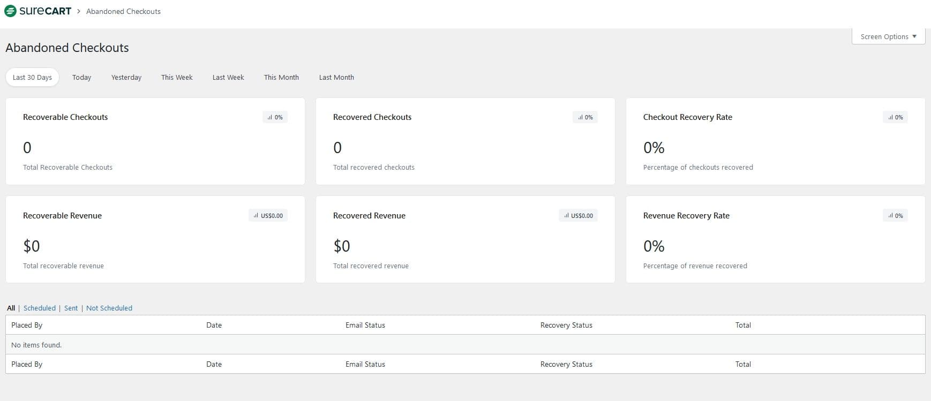Click 'Percentage of checkouts recovered' caption

698,168
